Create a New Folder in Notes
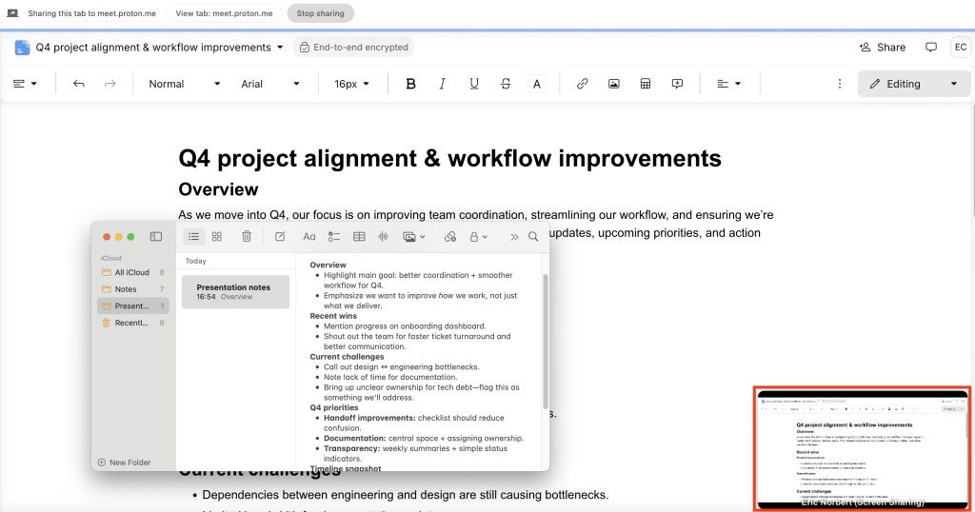The image size is (975, 512). [x=125, y=463]
